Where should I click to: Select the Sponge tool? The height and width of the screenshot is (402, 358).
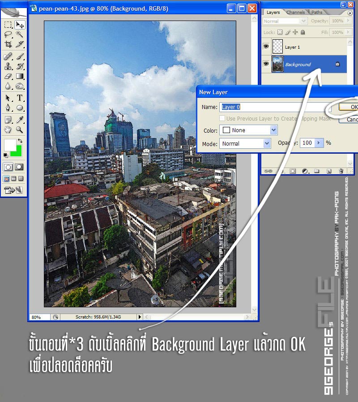20,86
